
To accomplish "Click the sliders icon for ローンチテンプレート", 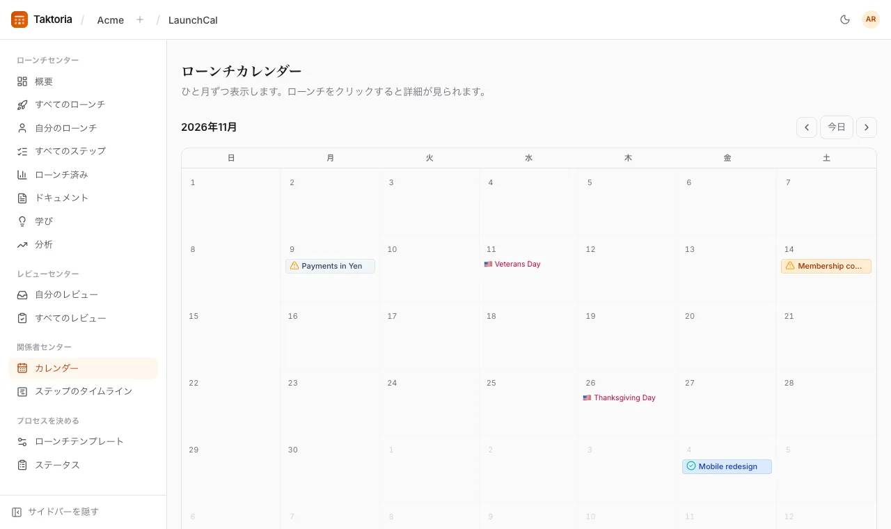I will tap(22, 441).
